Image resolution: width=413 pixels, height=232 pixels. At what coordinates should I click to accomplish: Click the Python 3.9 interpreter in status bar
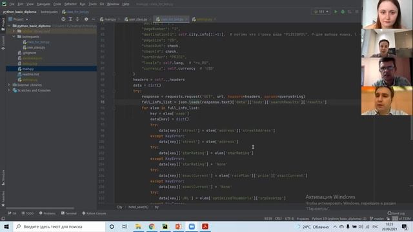pos(339,218)
